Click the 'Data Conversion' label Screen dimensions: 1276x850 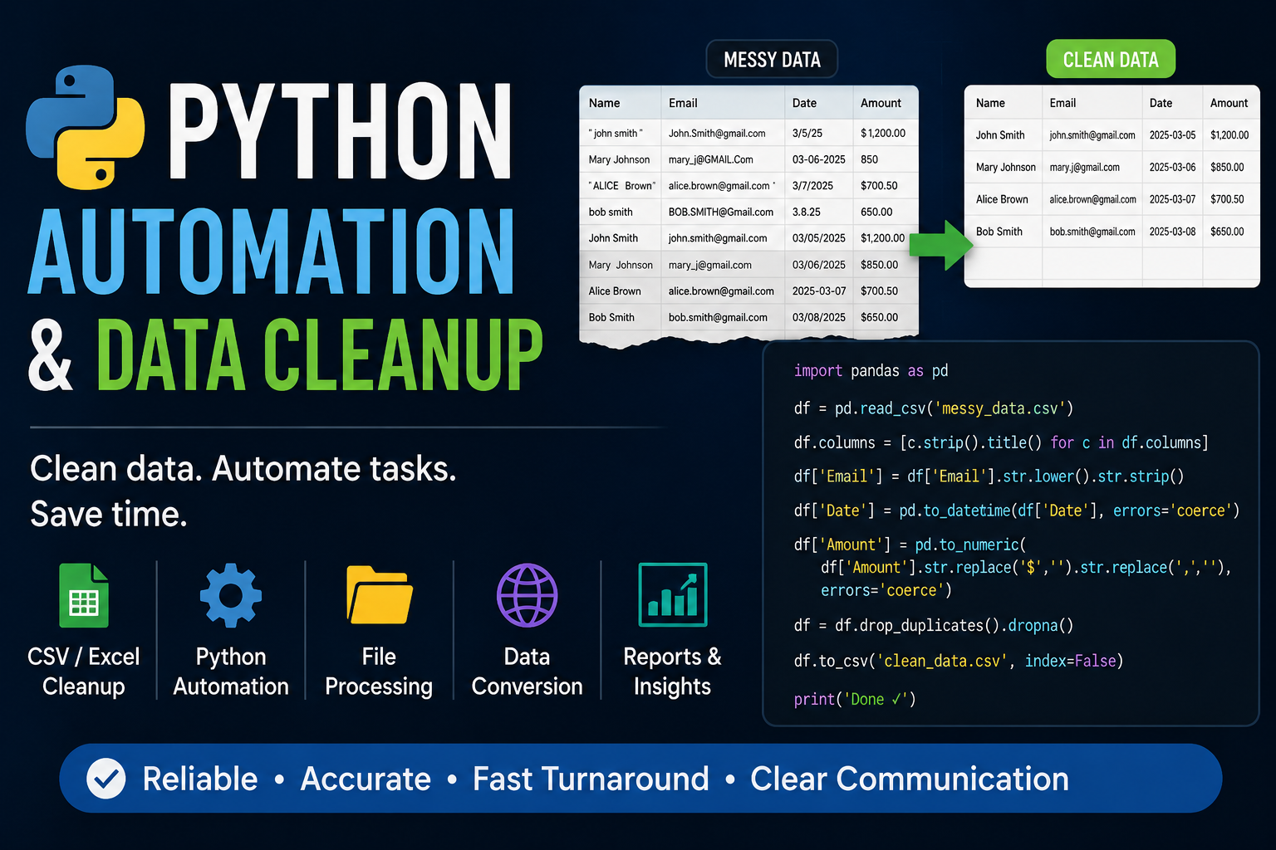click(527, 672)
